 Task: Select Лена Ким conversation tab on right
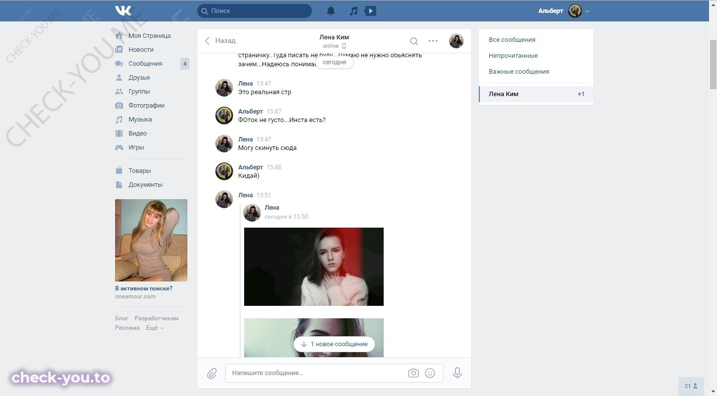click(536, 94)
